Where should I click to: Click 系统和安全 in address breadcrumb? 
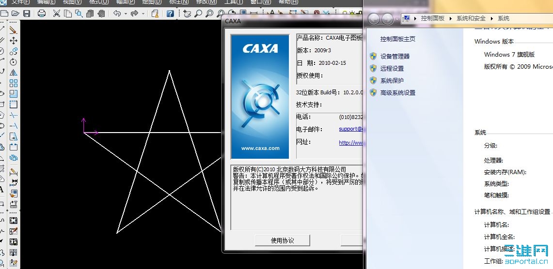click(471, 18)
